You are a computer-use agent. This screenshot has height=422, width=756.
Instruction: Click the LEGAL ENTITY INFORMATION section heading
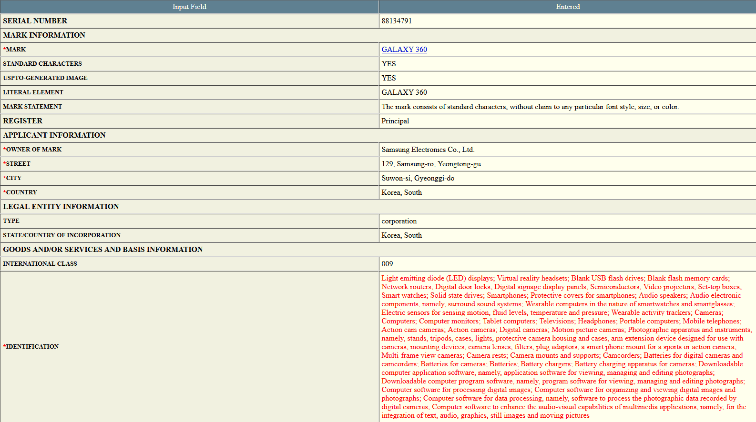pyautogui.click(x=61, y=207)
